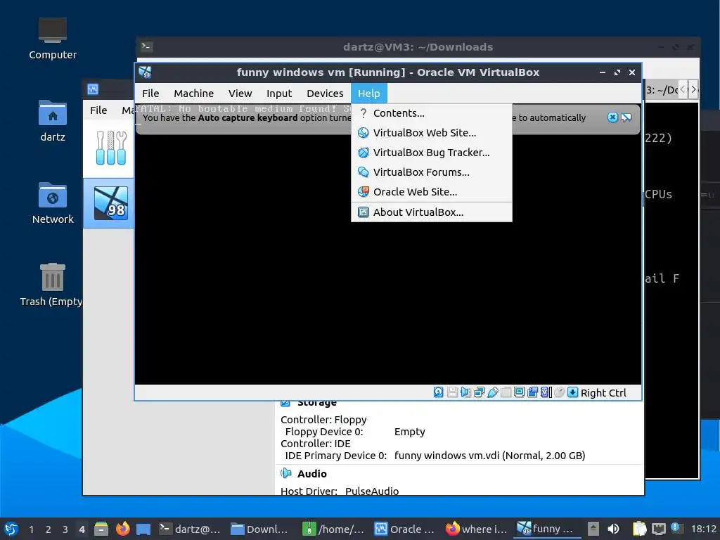Launch file manager from taskbar quick launch
The width and height of the screenshot is (720, 540).
[x=101, y=529]
